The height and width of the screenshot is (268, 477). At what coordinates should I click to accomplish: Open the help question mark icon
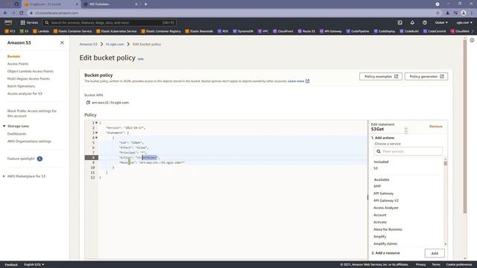tap(425, 22)
